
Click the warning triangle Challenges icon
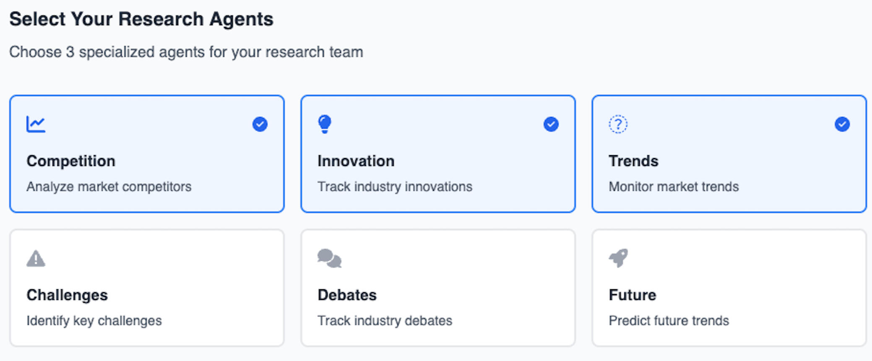coord(36,258)
